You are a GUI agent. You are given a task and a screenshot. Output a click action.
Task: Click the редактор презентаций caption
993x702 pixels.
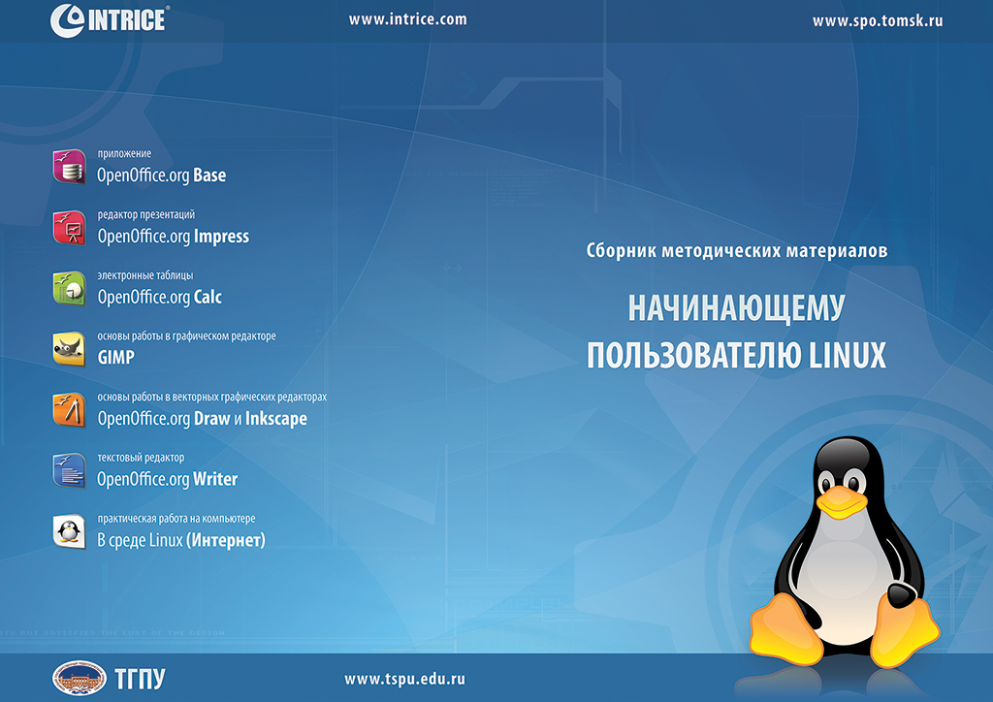coord(146,214)
